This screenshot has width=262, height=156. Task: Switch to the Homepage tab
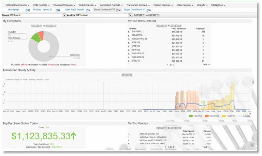(x=14, y=10)
